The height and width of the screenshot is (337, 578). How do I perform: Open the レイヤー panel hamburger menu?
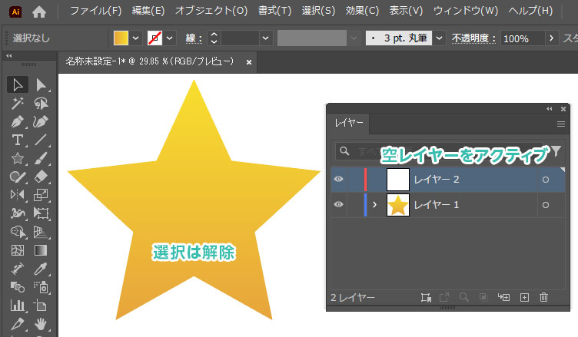pos(560,123)
